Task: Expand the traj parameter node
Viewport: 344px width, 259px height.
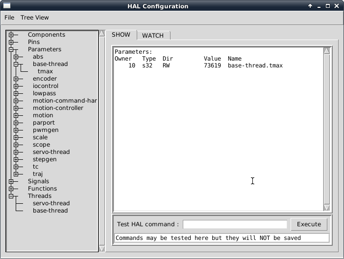Action: (x=16, y=174)
